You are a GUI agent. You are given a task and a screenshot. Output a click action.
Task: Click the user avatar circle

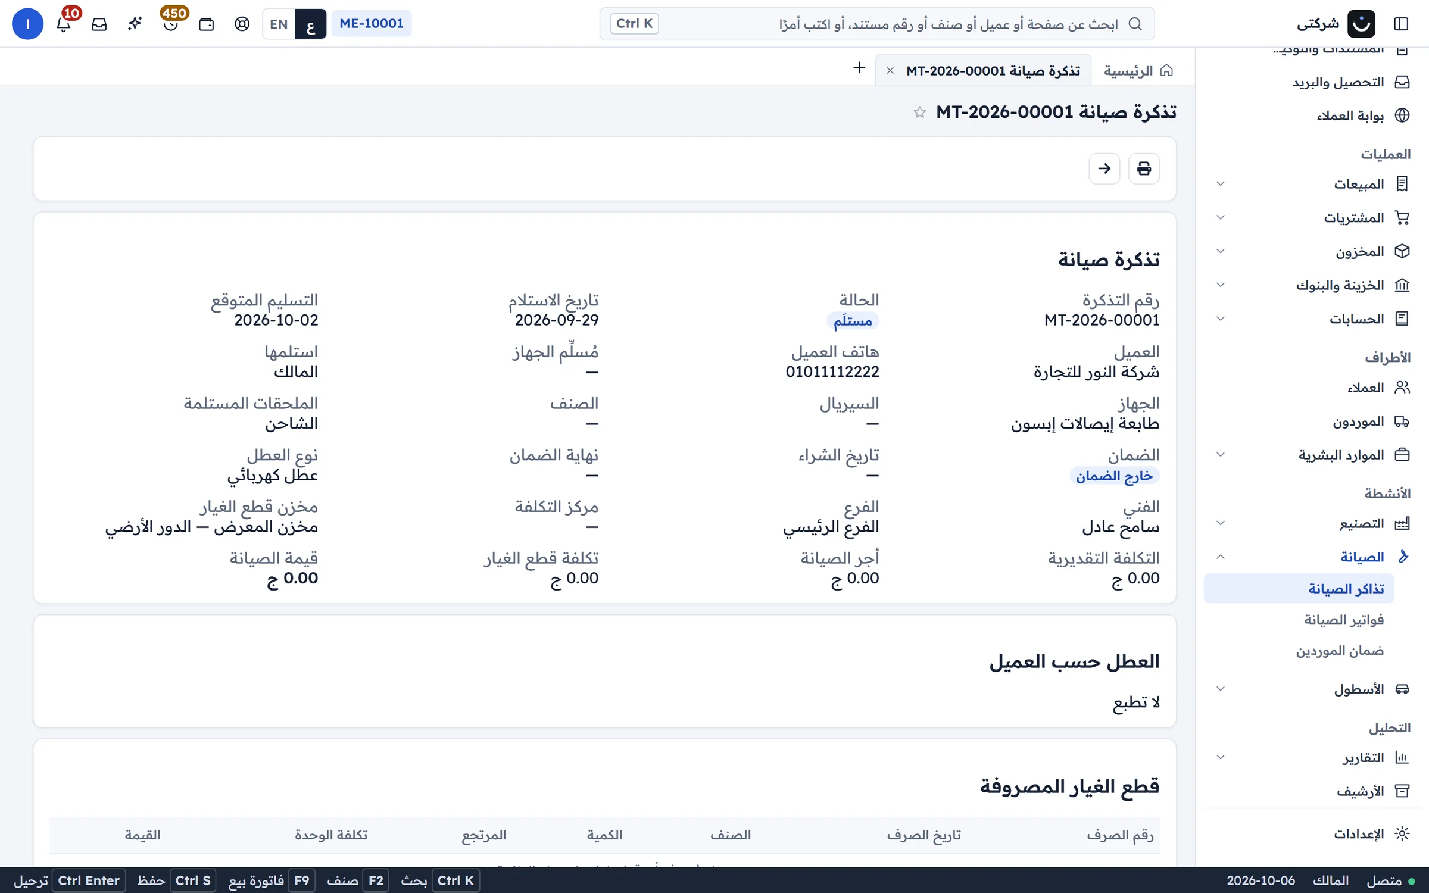point(27,24)
